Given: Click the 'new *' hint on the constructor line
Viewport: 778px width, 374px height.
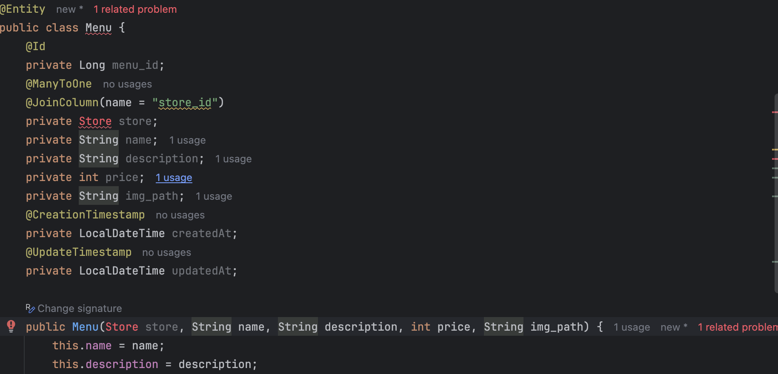Looking at the screenshot, I should (x=674, y=327).
